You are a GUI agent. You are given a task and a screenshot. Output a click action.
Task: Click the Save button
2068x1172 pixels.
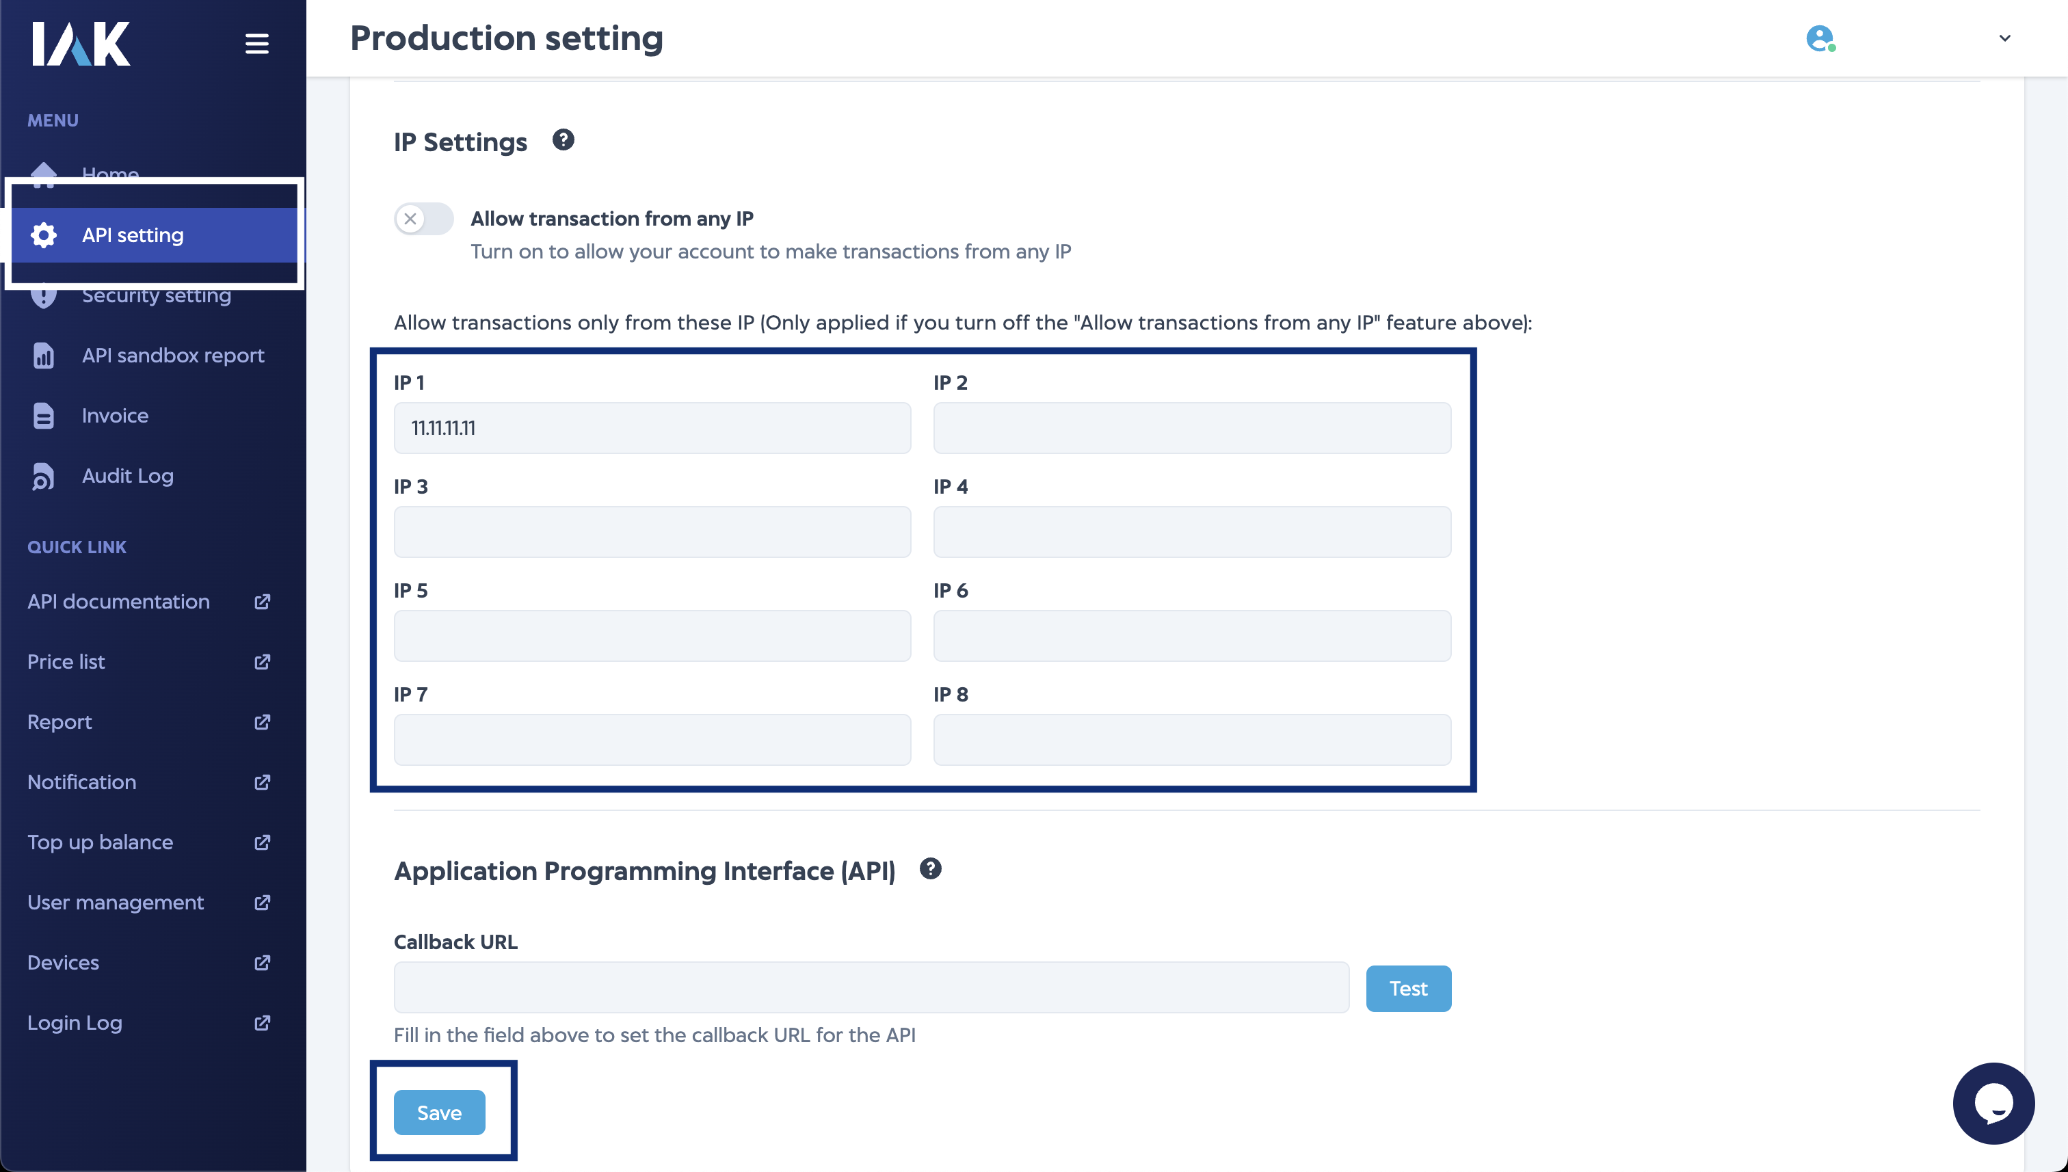439,1112
